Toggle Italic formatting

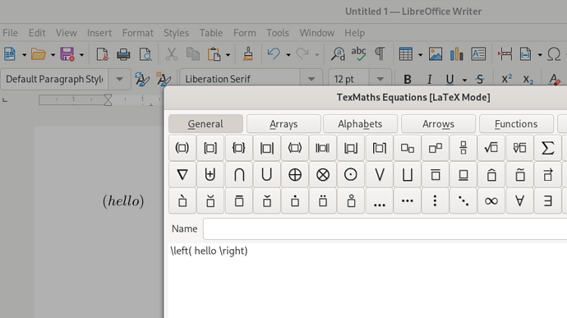coord(429,79)
